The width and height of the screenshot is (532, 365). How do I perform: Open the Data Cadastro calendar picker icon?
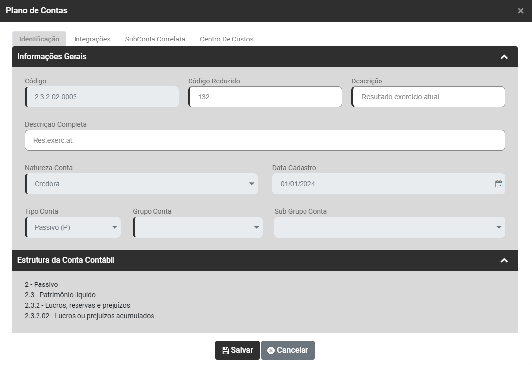coord(499,184)
